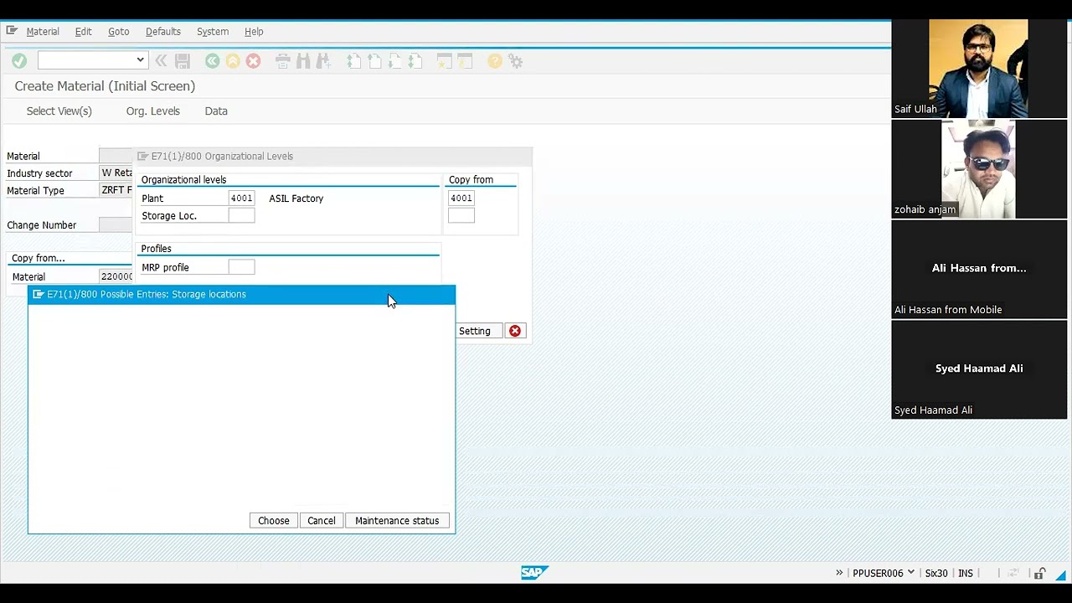This screenshot has width=1072, height=603.
Task: Click the First Page icon
Action: [x=354, y=61]
